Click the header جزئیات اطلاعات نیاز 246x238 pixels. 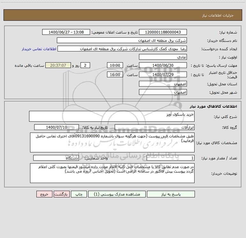point(218,15)
